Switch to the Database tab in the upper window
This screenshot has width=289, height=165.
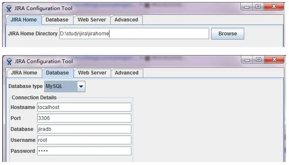pos(57,20)
